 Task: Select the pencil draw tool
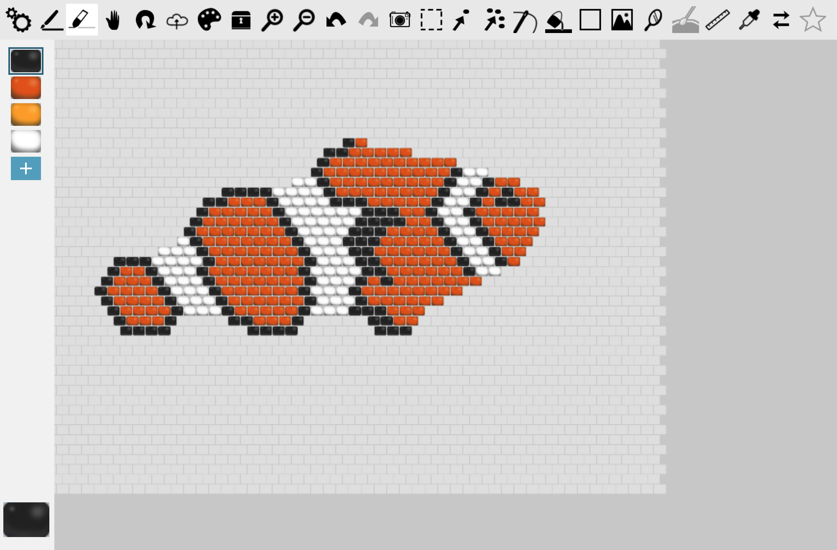coord(51,20)
